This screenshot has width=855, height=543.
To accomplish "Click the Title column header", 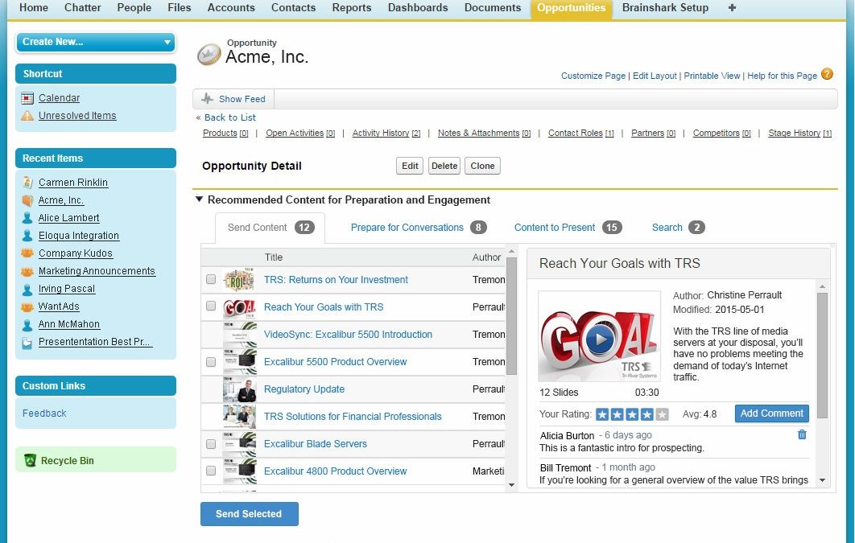I will coord(274,257).
